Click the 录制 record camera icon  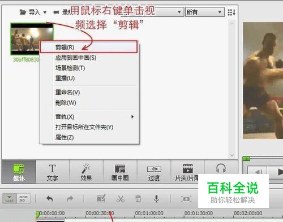[x=56, y=12]
